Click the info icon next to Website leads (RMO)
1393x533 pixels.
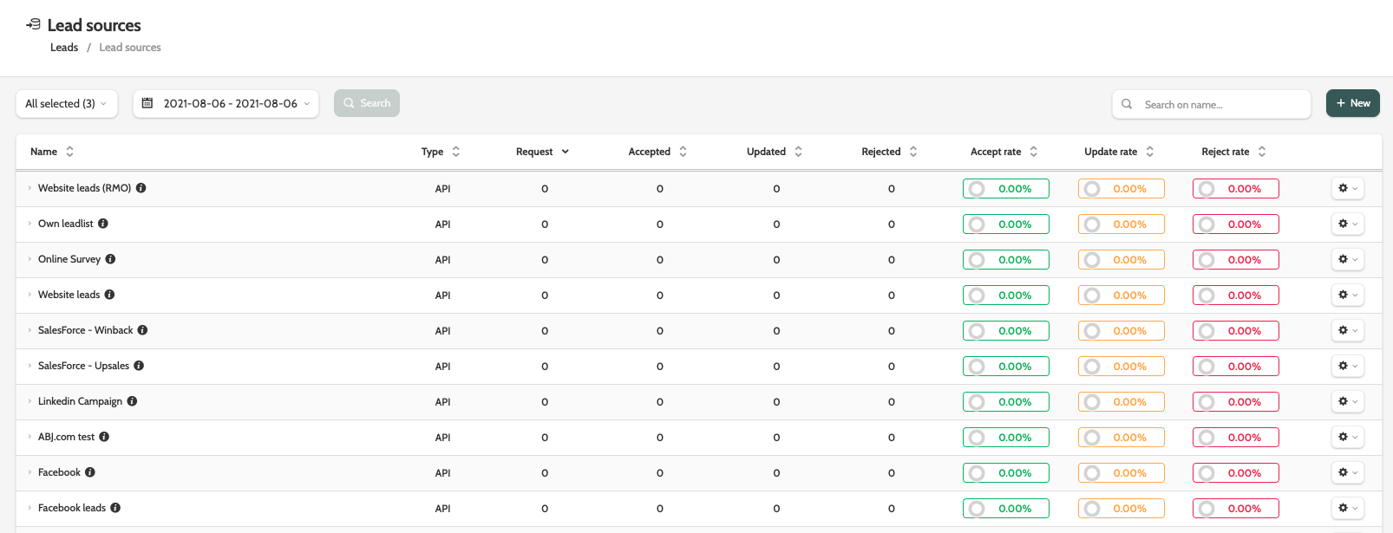[x=141, y=188]
